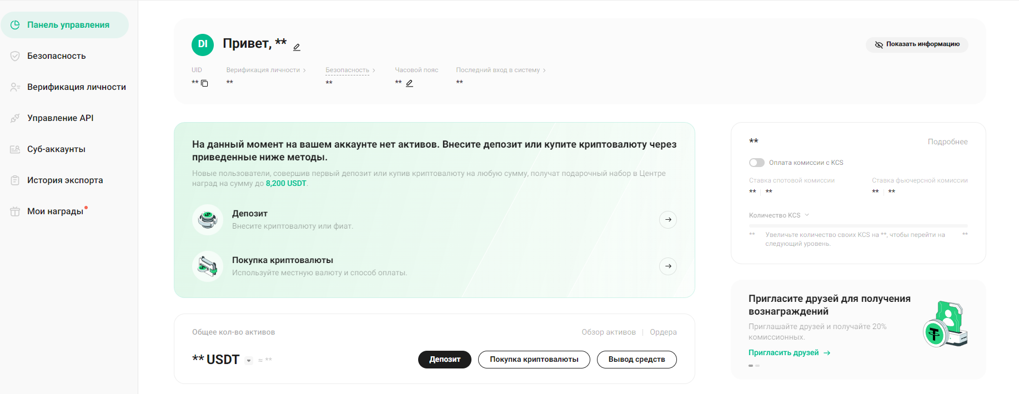Screen dimensions: 1019x394
Task: Expand the Количество KCS dropdown
Action: coord(807,215)
